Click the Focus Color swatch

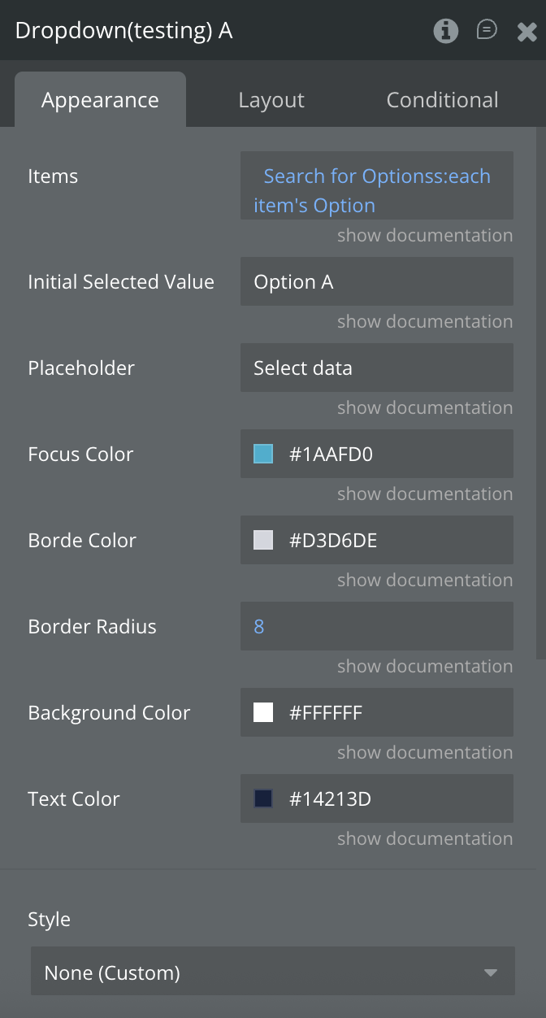[263, 454]
